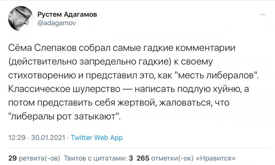Image resolution: width=275 pixels, height=165 pixels.
Task: Click the 265 likes number
Action: pos(142,158)
